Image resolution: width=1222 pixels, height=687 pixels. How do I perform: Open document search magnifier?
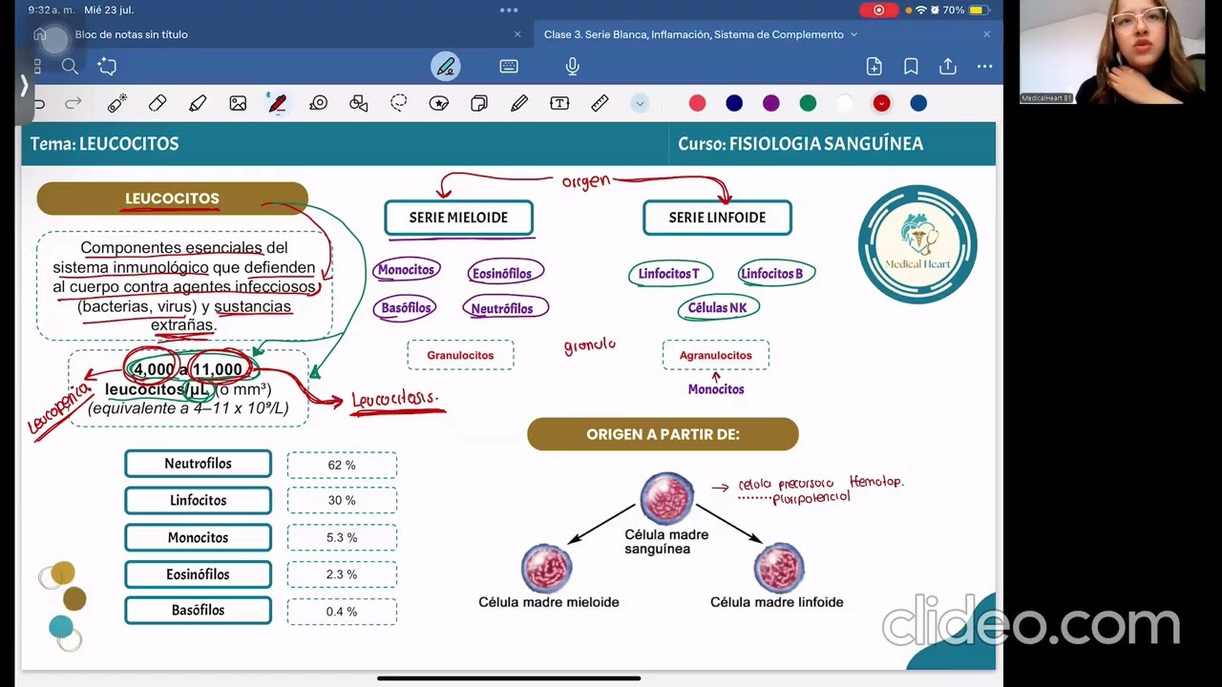(x=70, y=66)
